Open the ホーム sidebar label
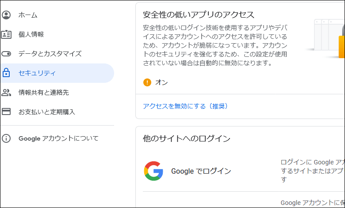Image resolution: width=345 pixels, height=208 pixels. click(28, 15)
